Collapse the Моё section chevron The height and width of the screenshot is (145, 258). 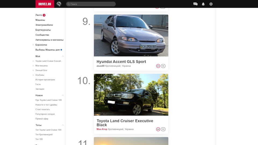[63, 56]
